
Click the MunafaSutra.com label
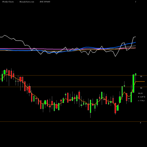pos(27,2)
